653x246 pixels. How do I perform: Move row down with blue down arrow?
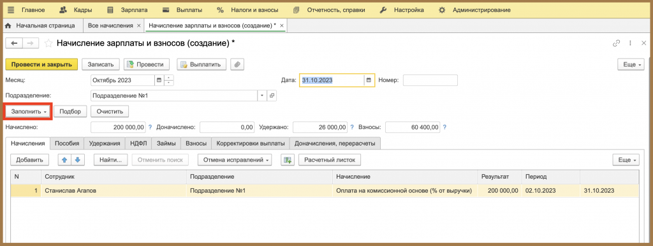[78, 160]
